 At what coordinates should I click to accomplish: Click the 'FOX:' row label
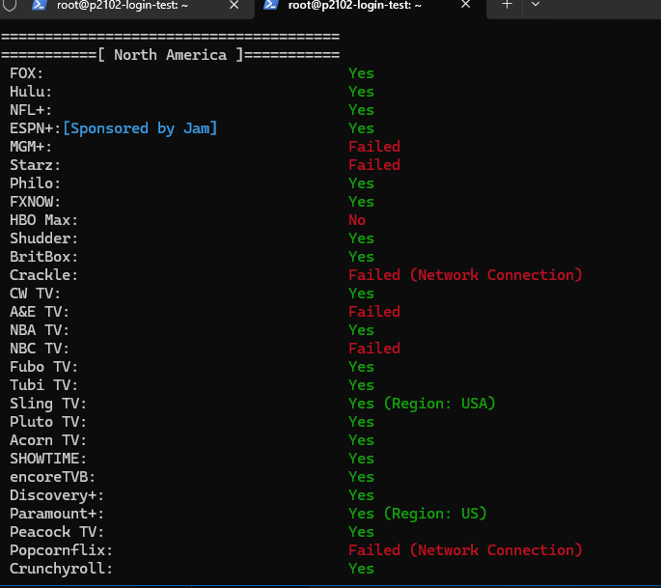click(27, 73)
